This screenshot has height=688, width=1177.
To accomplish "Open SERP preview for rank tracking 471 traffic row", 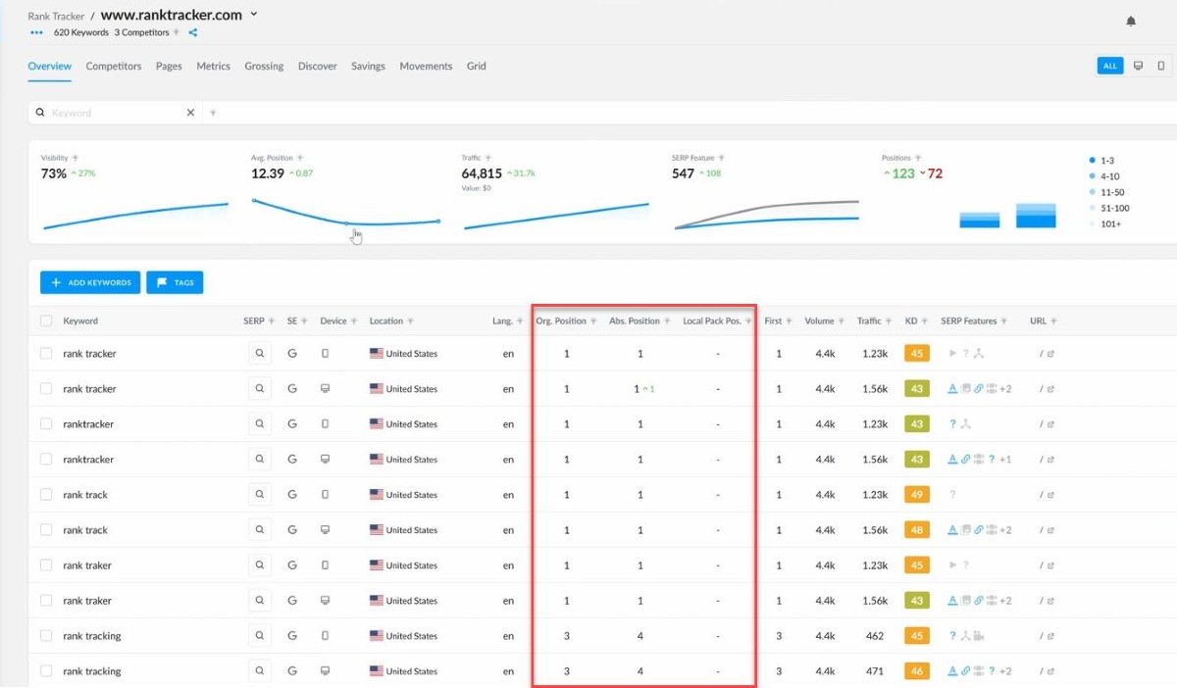I will [260, 670].
